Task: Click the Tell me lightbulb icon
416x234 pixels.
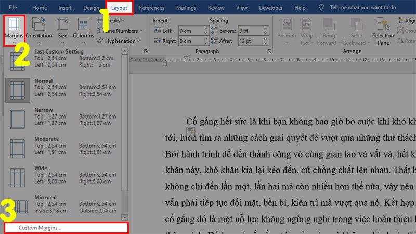Action: coord(321,8)
